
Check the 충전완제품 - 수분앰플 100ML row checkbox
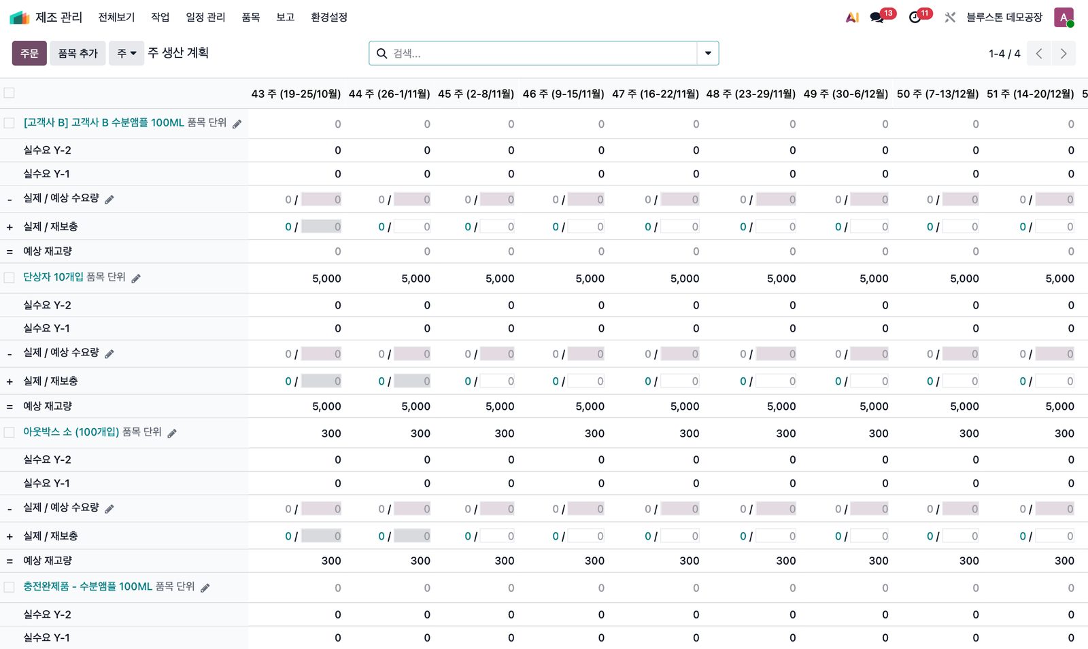(x=10, y=586)
